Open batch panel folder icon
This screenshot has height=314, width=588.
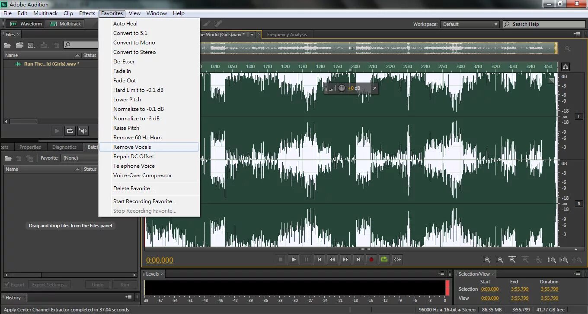click(x=8, y=158)
